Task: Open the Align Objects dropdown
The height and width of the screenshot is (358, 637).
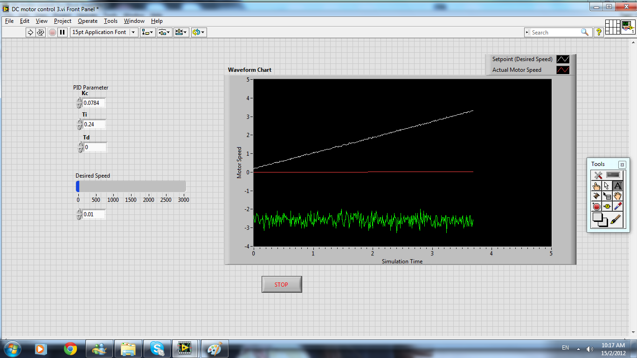Action: [x=148, y=32]
